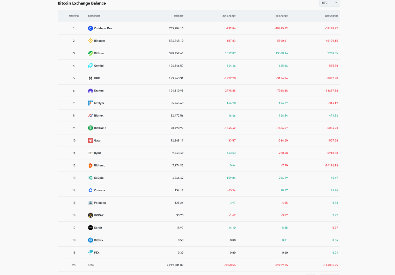Open the BTC currency dropdown
Image resolution: width=395 pixels, height=275 pixels.
pyautogui.click(x=329, y=3)
